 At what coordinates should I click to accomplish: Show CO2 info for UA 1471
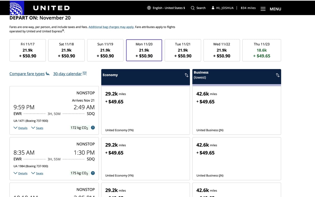[93, 128]
